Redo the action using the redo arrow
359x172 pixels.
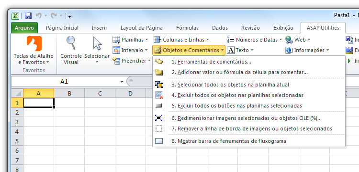click(54, 16)
